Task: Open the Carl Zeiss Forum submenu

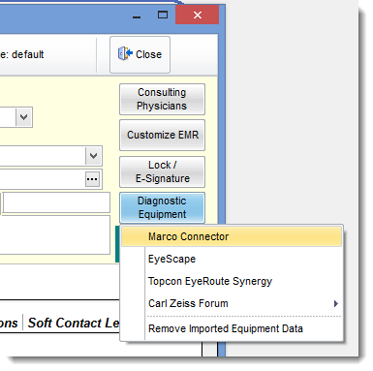Action: coord(232,303)
